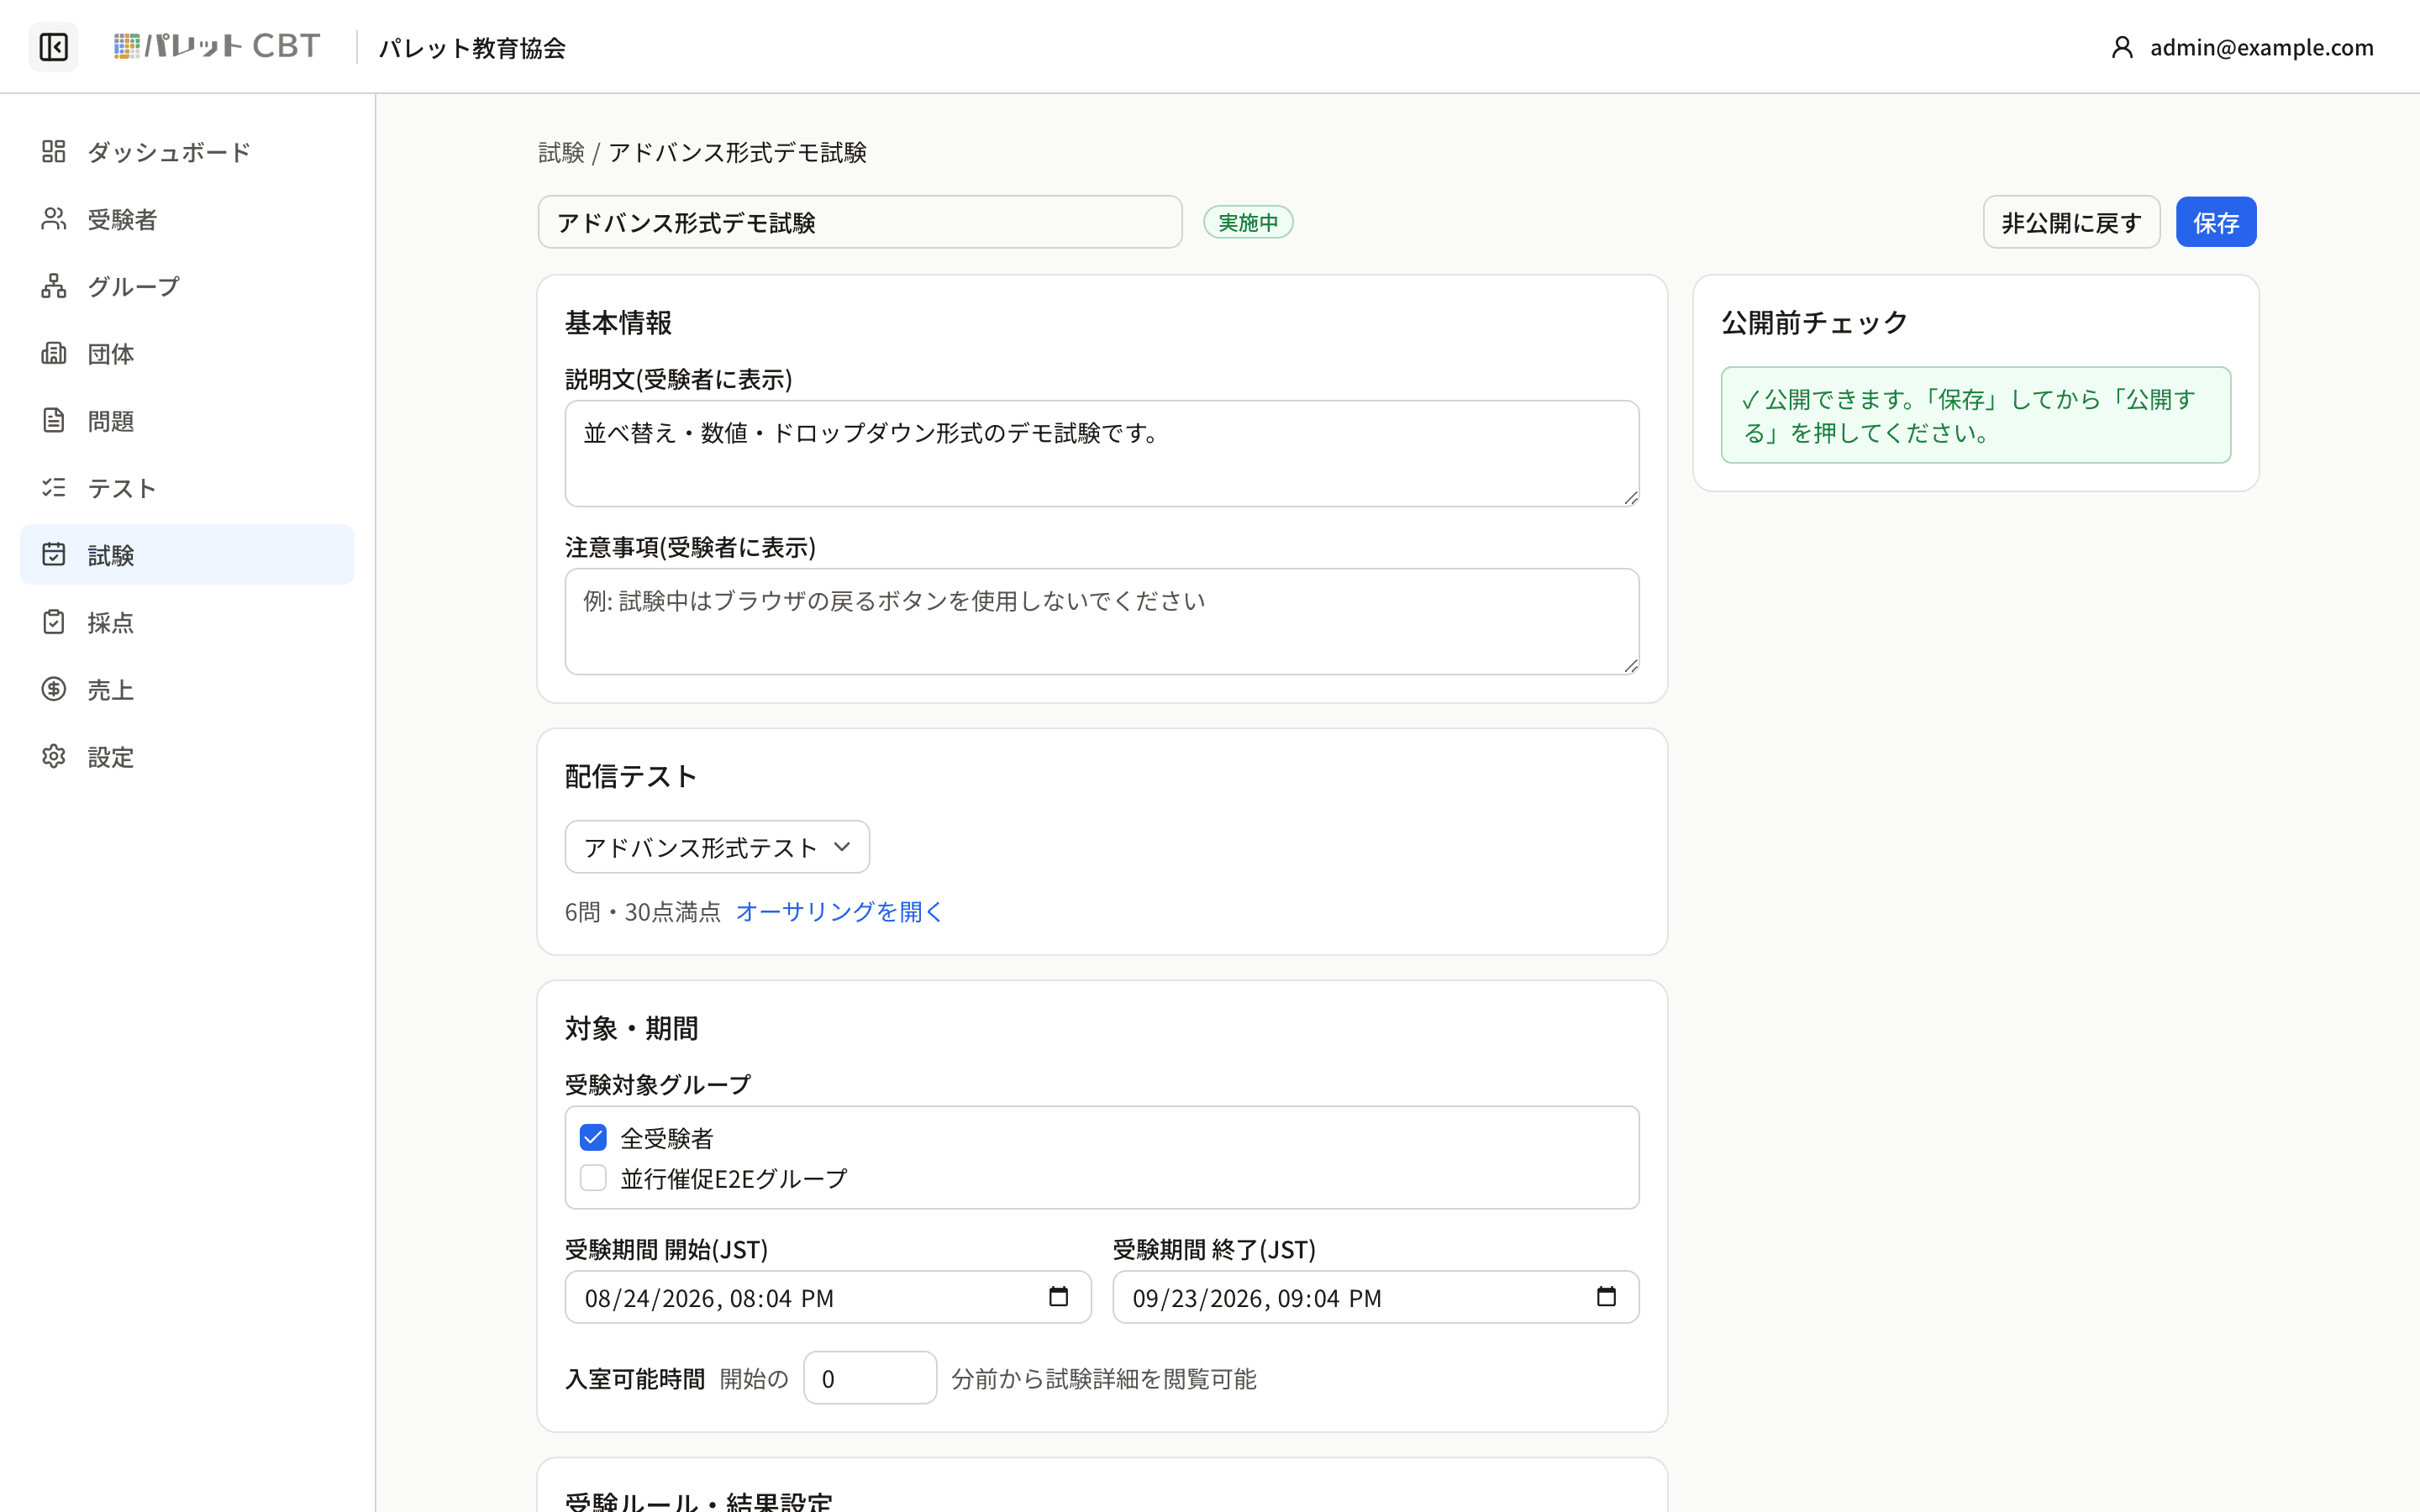Viewport: 2420px width, 1512px height.
Task: Click the 団体 building icon
Action: [x=54, y=353]
